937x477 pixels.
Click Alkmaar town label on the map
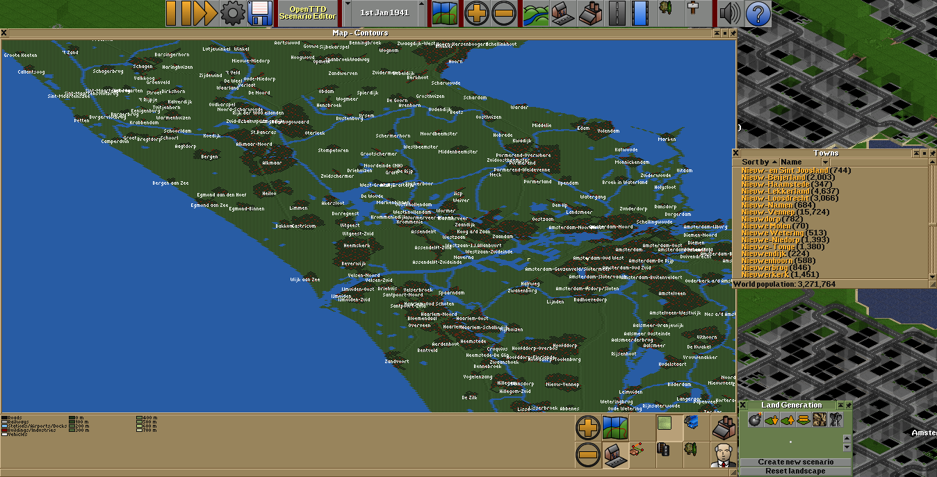click(x=271, y=162)
